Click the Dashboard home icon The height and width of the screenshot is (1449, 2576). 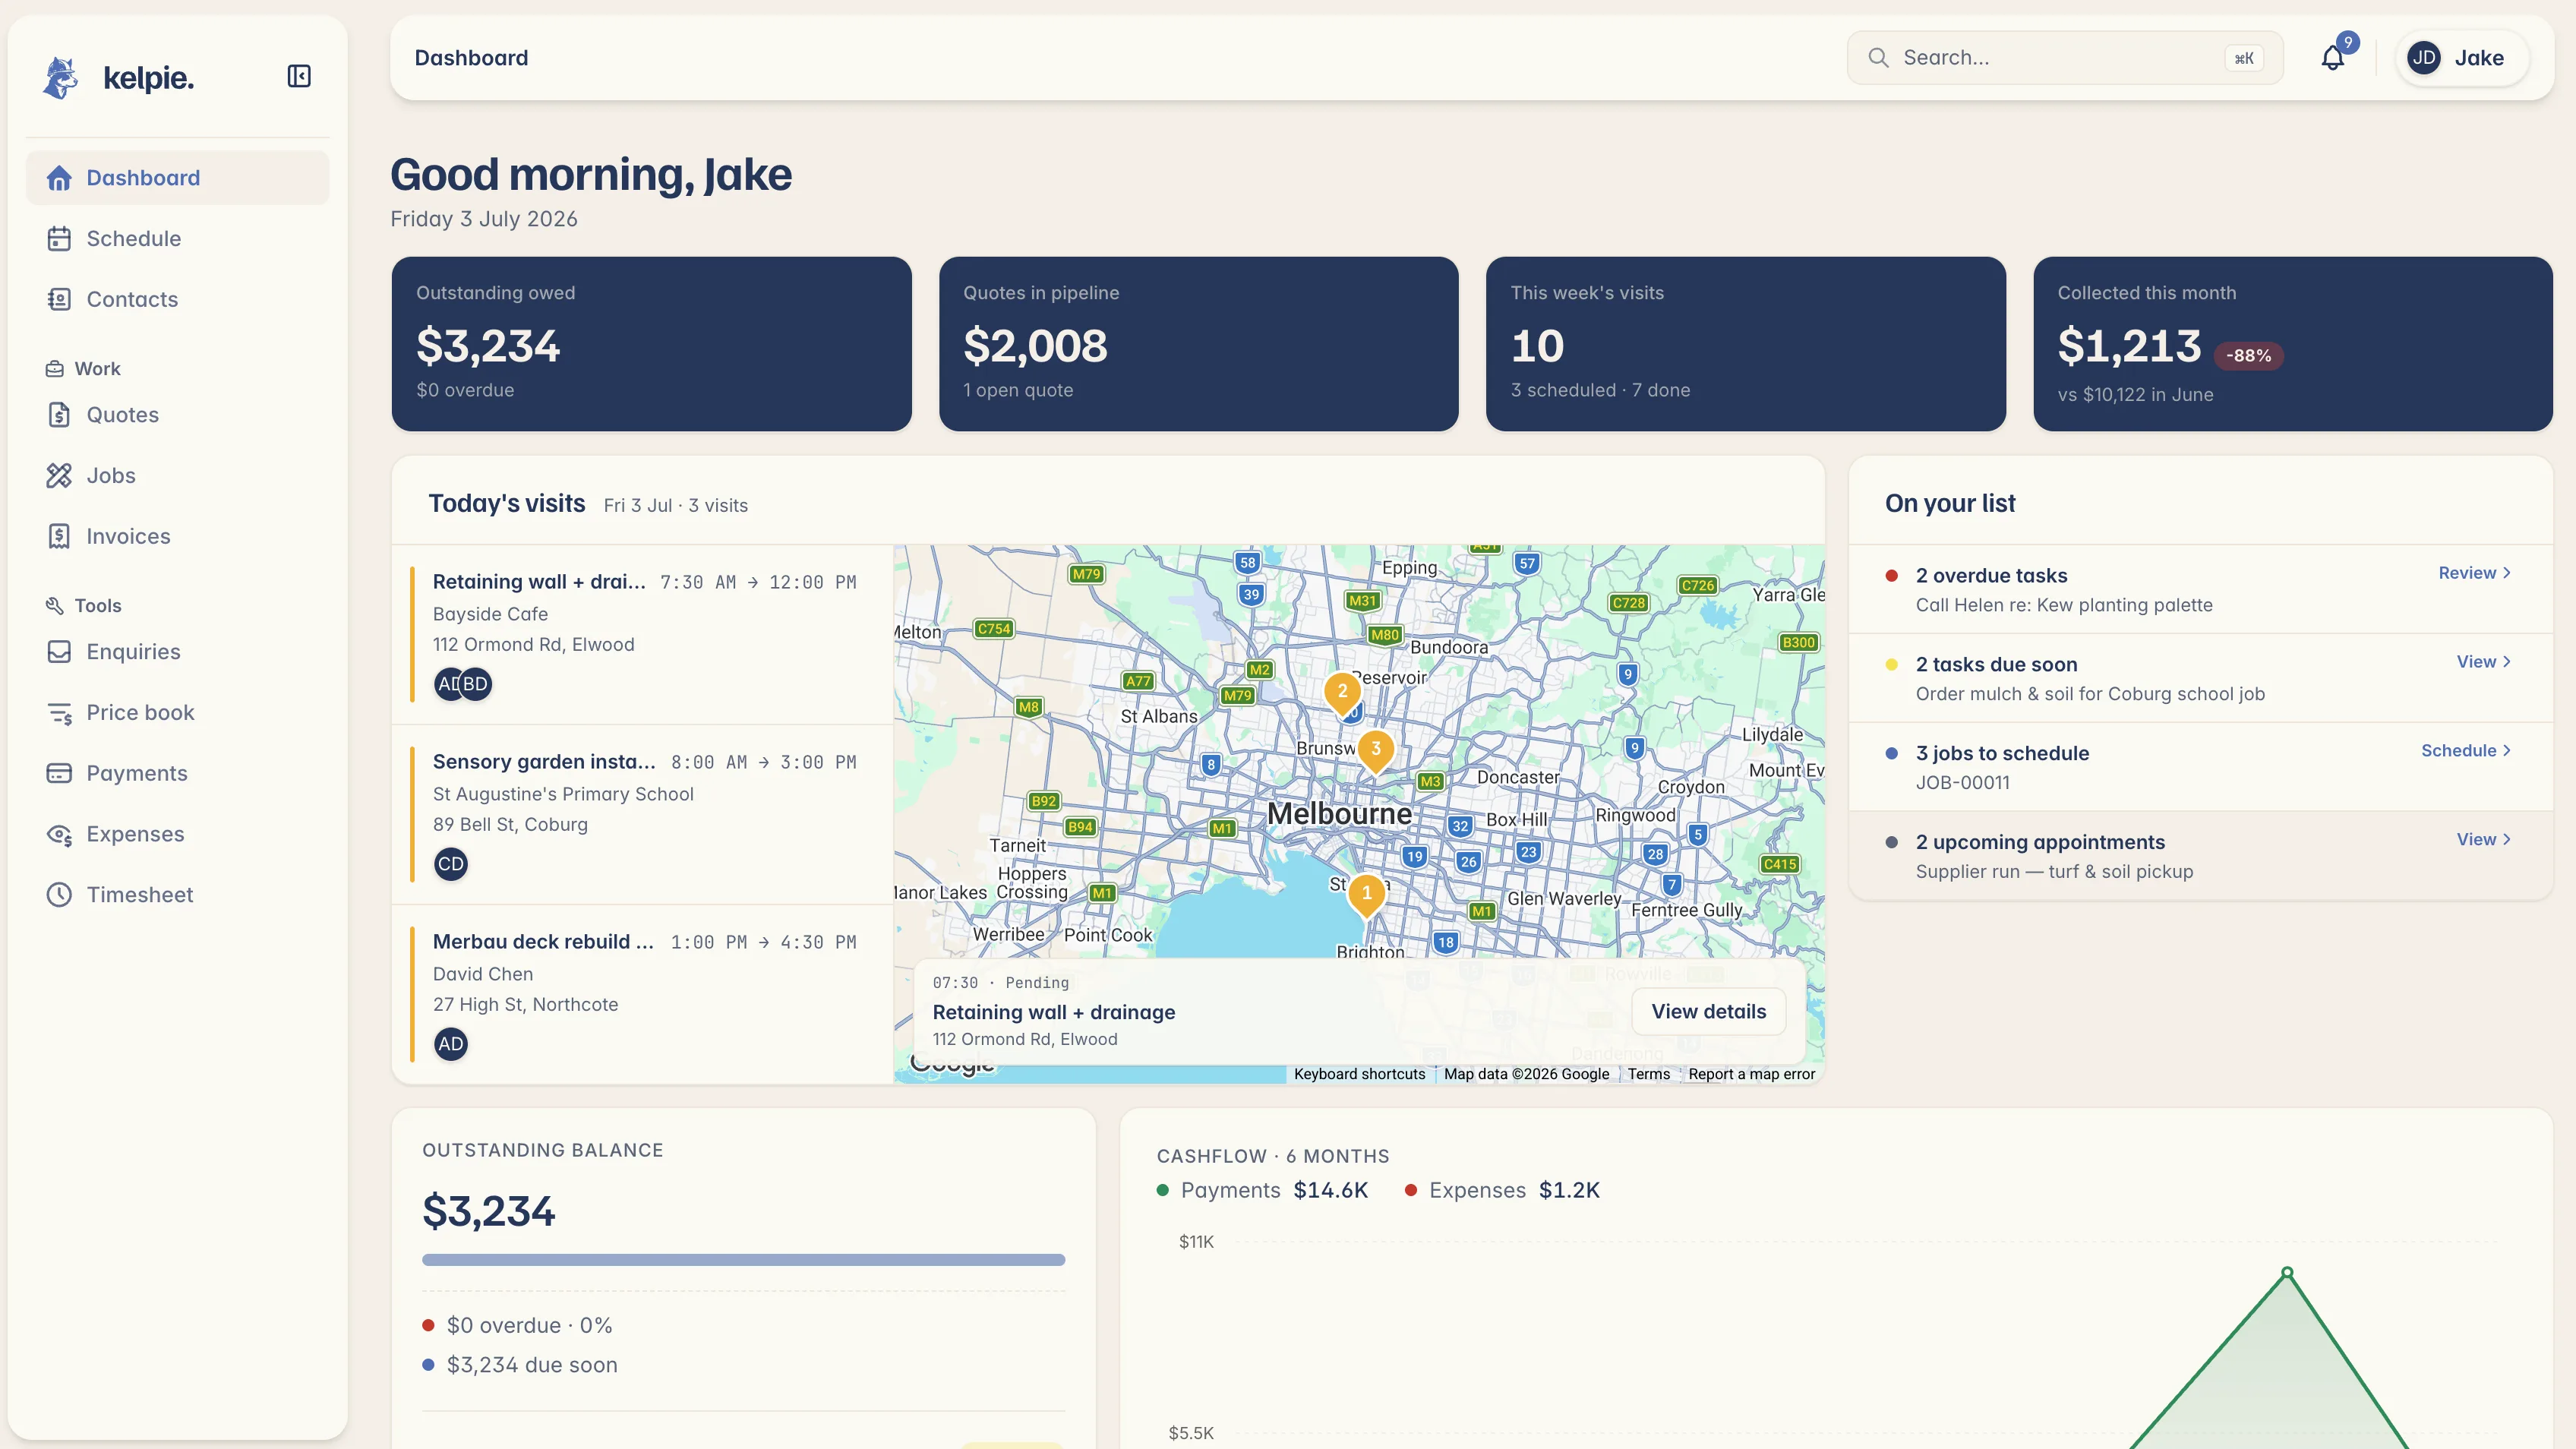(x=59, y=178)
